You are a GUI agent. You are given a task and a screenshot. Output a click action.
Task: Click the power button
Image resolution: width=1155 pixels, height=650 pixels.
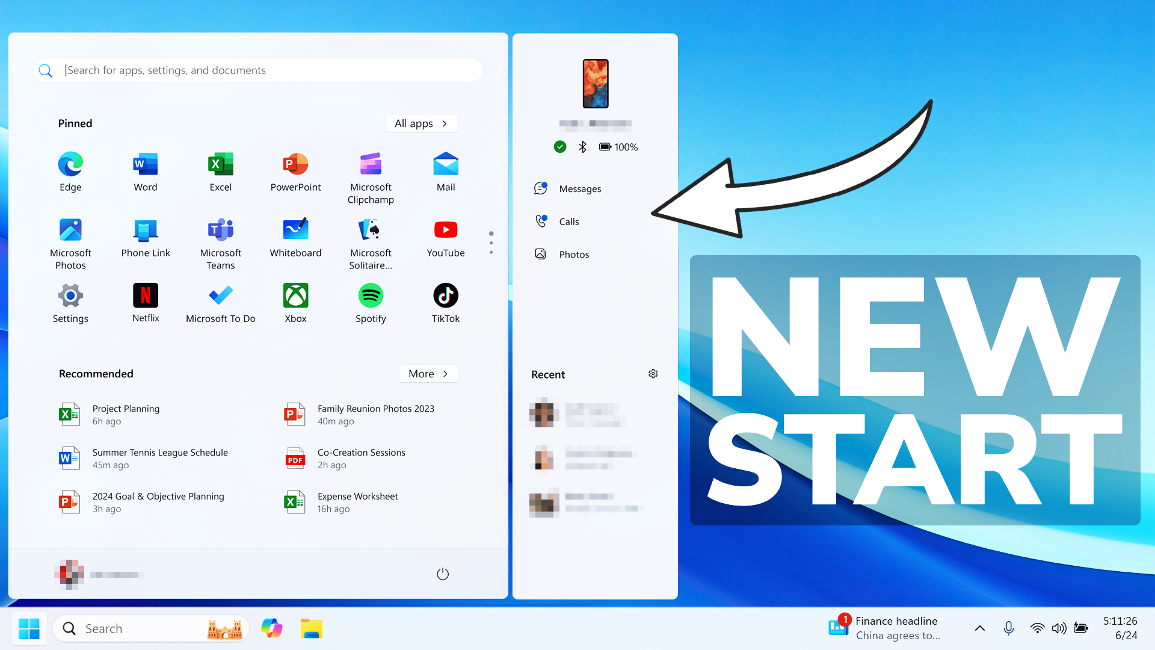443,574
